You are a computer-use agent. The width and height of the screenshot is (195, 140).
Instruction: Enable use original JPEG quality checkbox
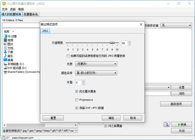(68, 56)
